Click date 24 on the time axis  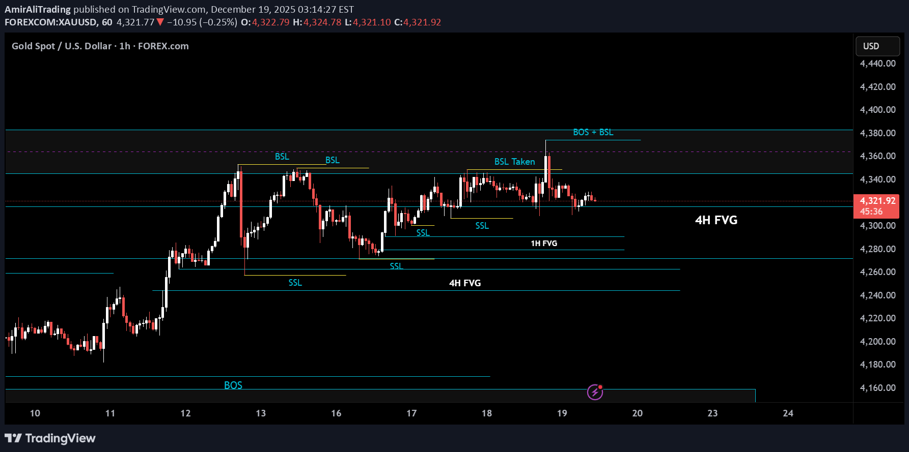pos(788,413)
